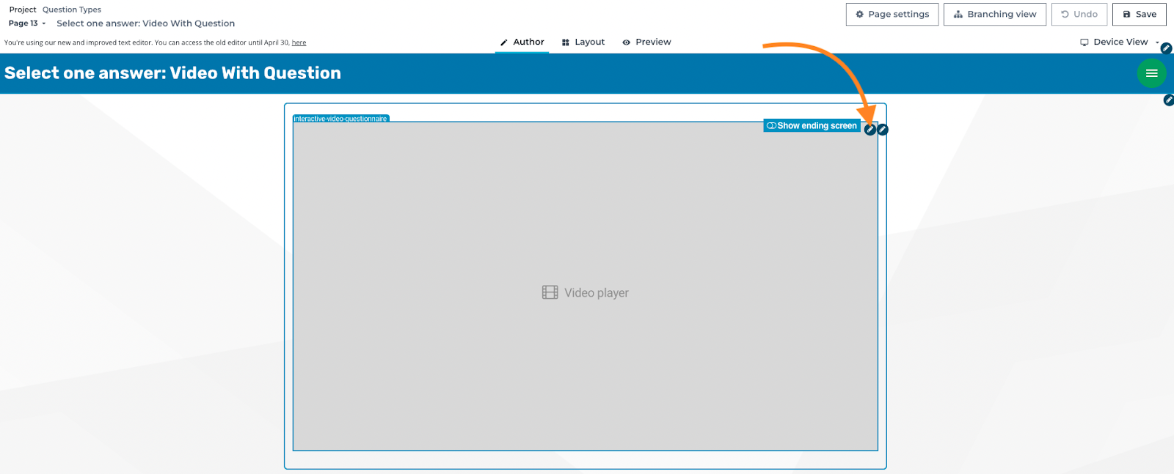
Task: Open the green hamburger menu button
Action: coord(1151,73)
